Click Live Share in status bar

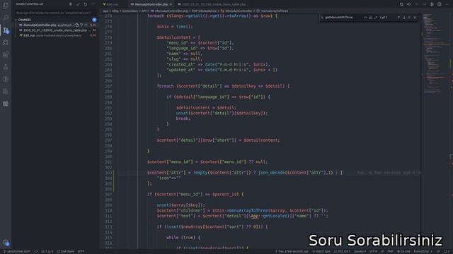[x=65, y=251]
